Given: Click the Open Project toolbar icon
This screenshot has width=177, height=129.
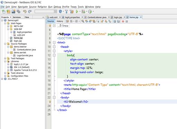Looking at the screenshot, I should coord(14,11).
